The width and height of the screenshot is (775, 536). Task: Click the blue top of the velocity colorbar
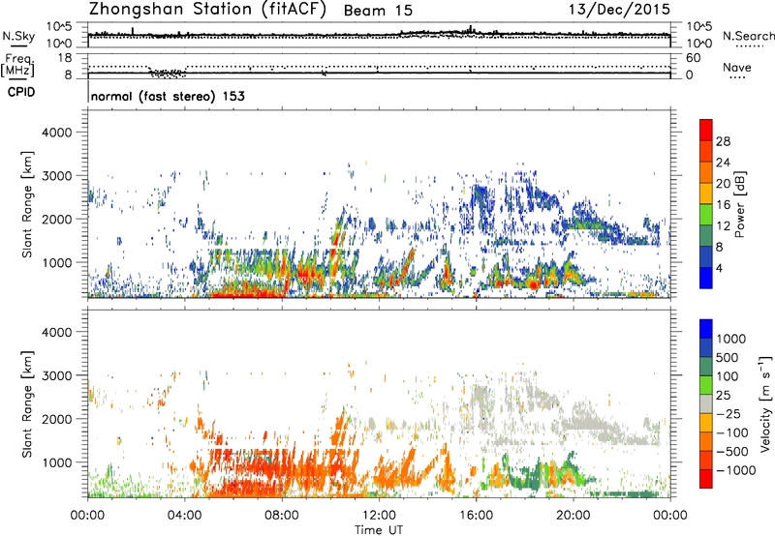pyautogui.click(x=706, y=329)
